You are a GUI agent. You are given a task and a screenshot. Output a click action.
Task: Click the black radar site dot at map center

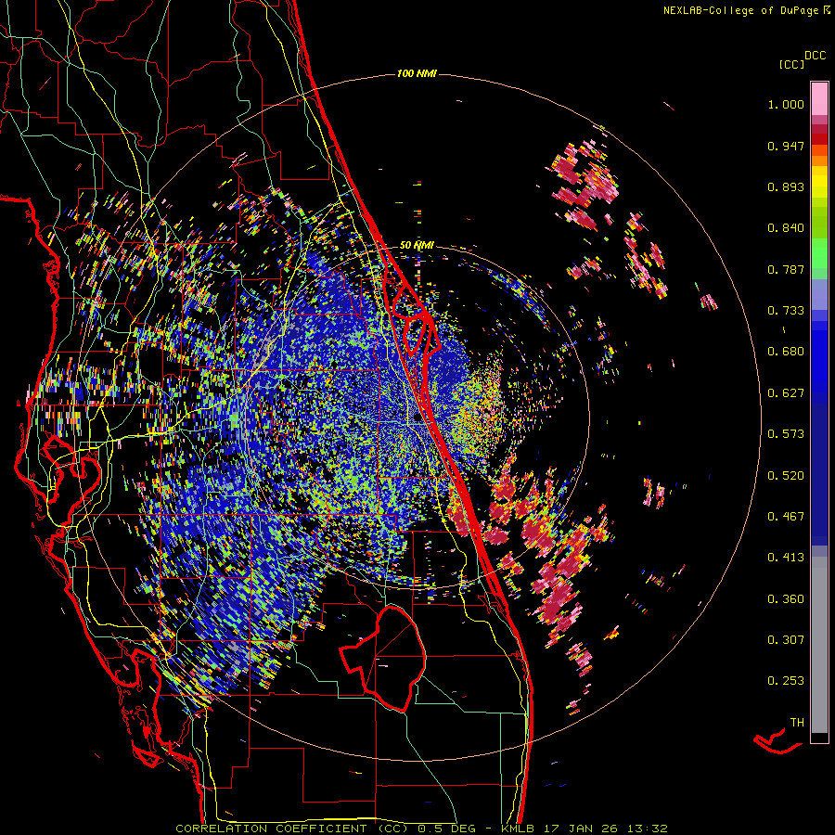417,418
